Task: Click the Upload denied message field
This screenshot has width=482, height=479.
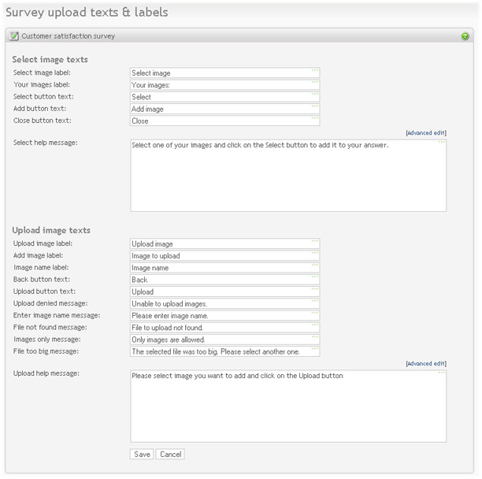Action: click(225, 304)
